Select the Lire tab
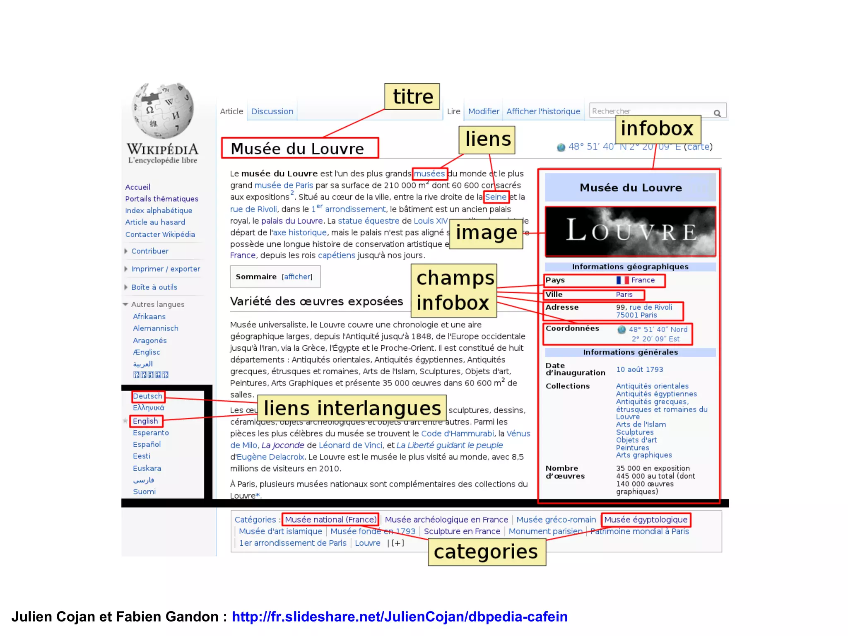Viewport: 848px width, 636px height. [x=453, y=111]
